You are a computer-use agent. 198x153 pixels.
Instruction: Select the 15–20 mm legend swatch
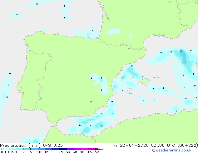pyautogui.click(x=49, y=149)
